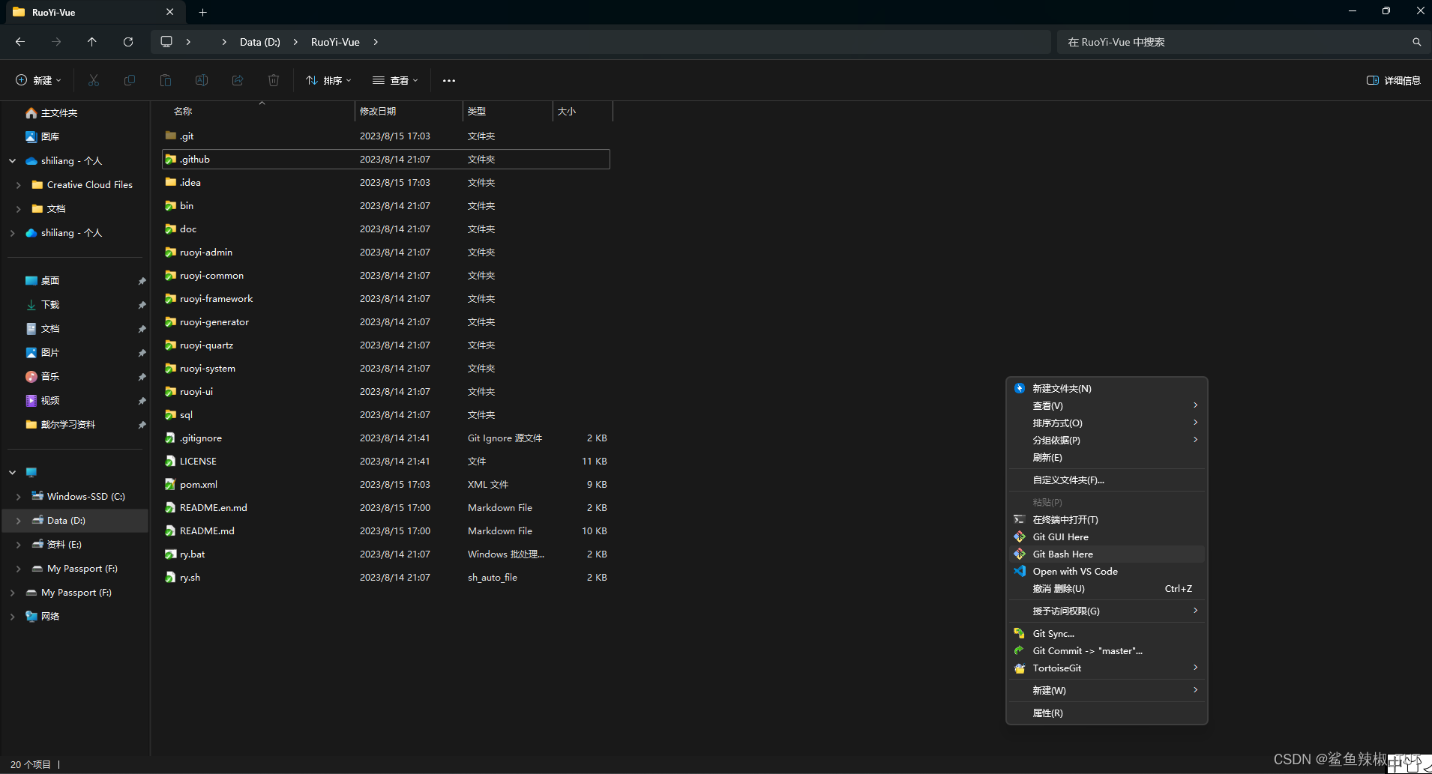Screen dimensions: 1432x774
Task: Click the Rename icon in the toolbar
Action: (202, 80)
